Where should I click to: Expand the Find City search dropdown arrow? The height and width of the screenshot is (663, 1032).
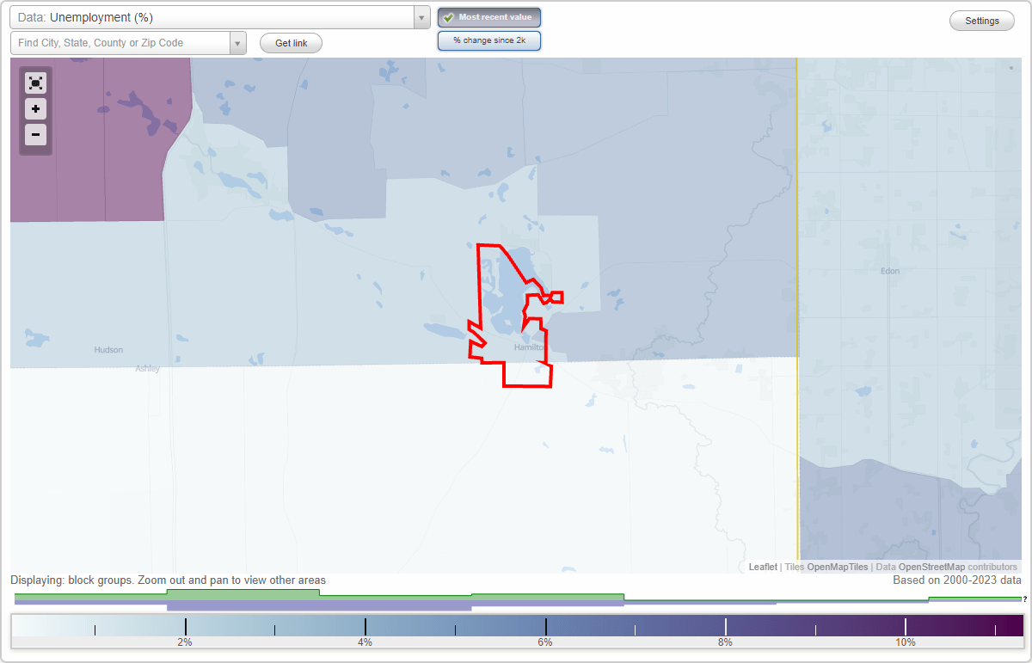238,42
